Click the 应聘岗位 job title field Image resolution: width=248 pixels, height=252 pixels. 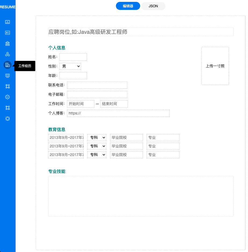tap(140, 32)
